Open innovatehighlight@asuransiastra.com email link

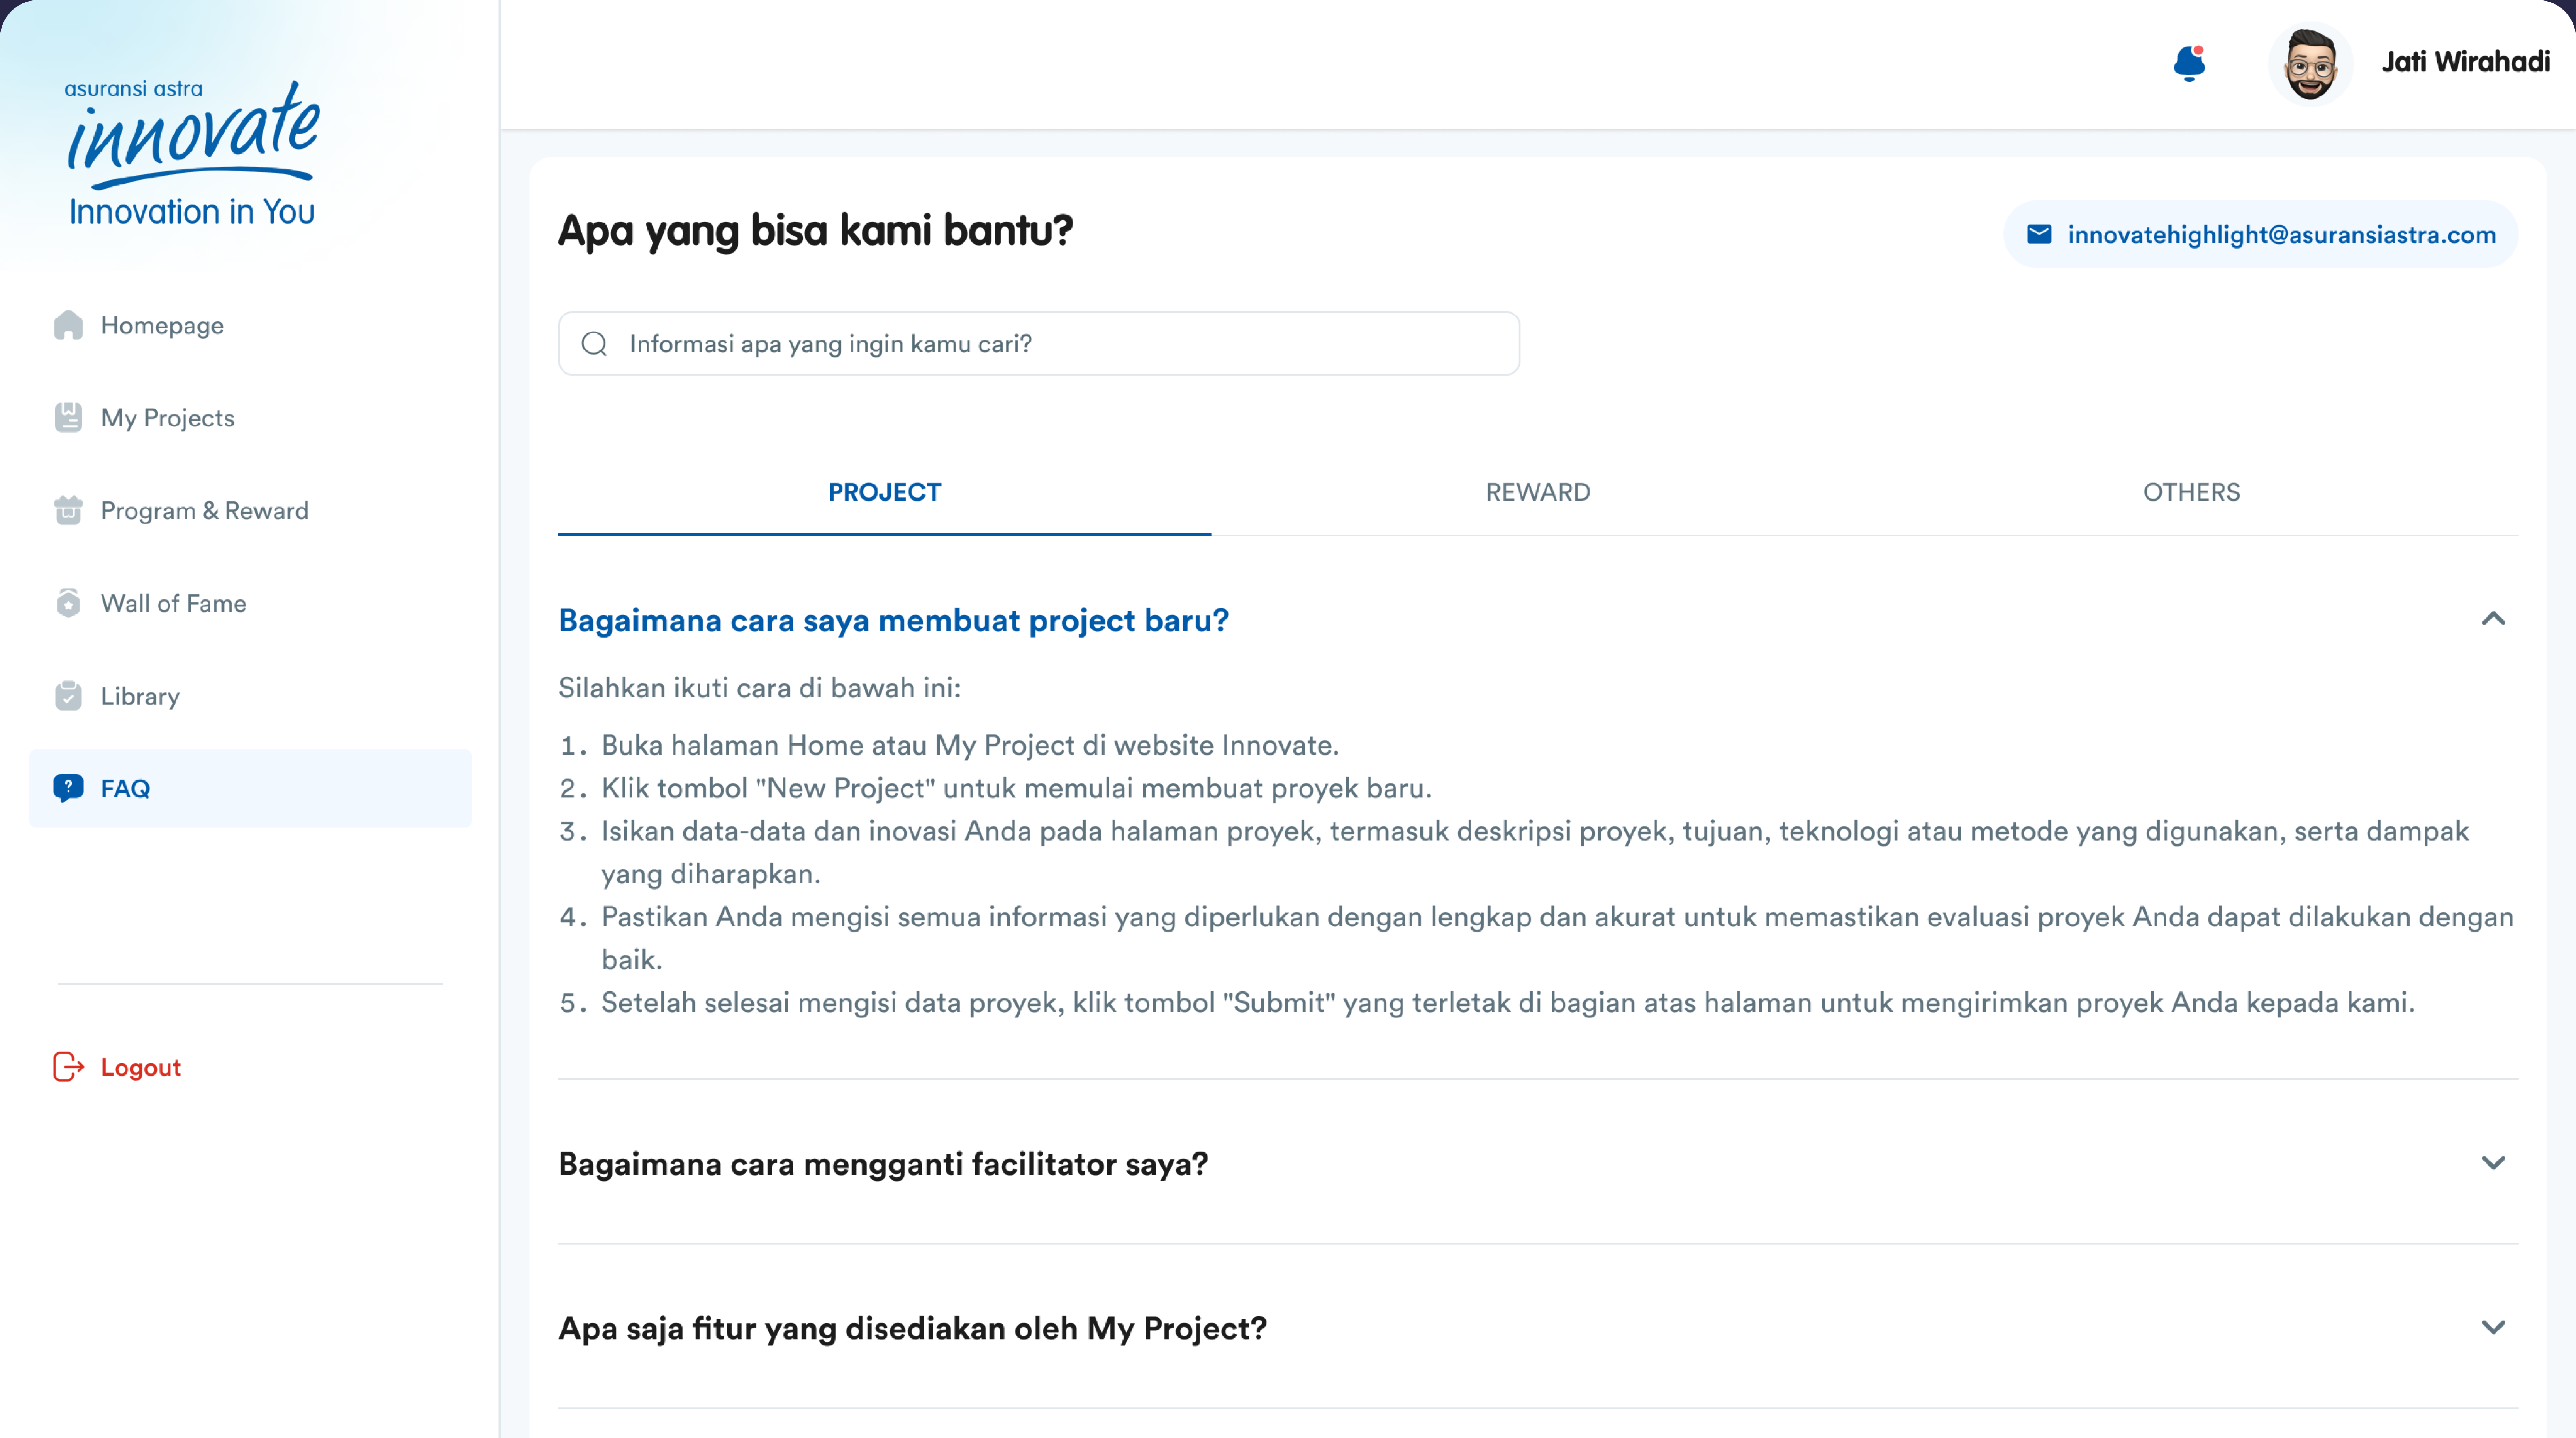(2260, 234)
